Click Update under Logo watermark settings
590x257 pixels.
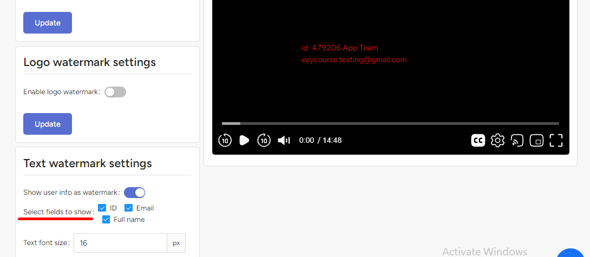click(x=48, y=124)
